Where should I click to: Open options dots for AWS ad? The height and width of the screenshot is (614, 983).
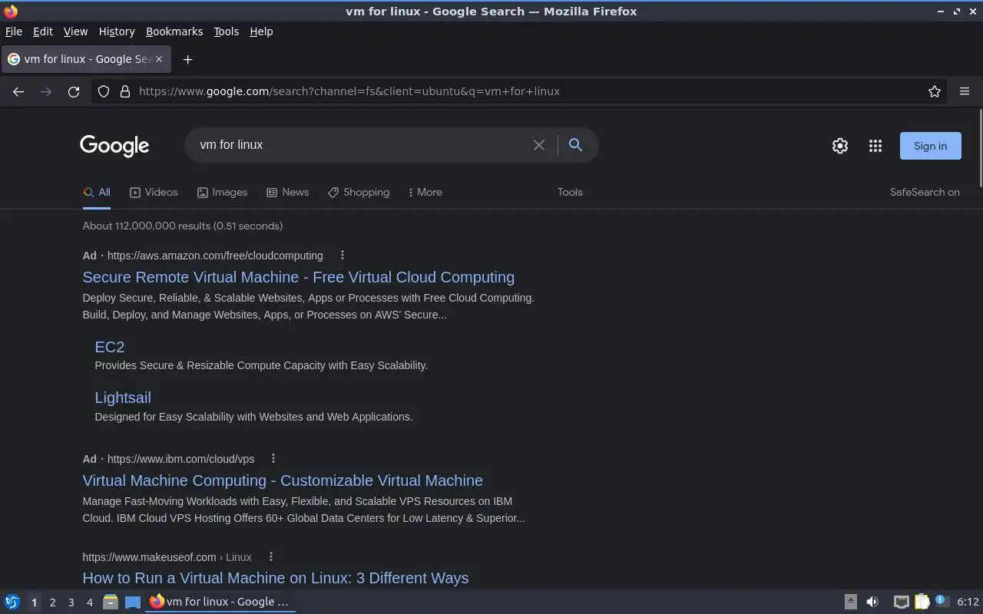(343, 255)
